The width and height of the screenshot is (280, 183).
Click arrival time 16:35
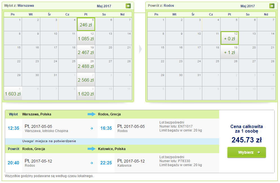pos(106,128)
